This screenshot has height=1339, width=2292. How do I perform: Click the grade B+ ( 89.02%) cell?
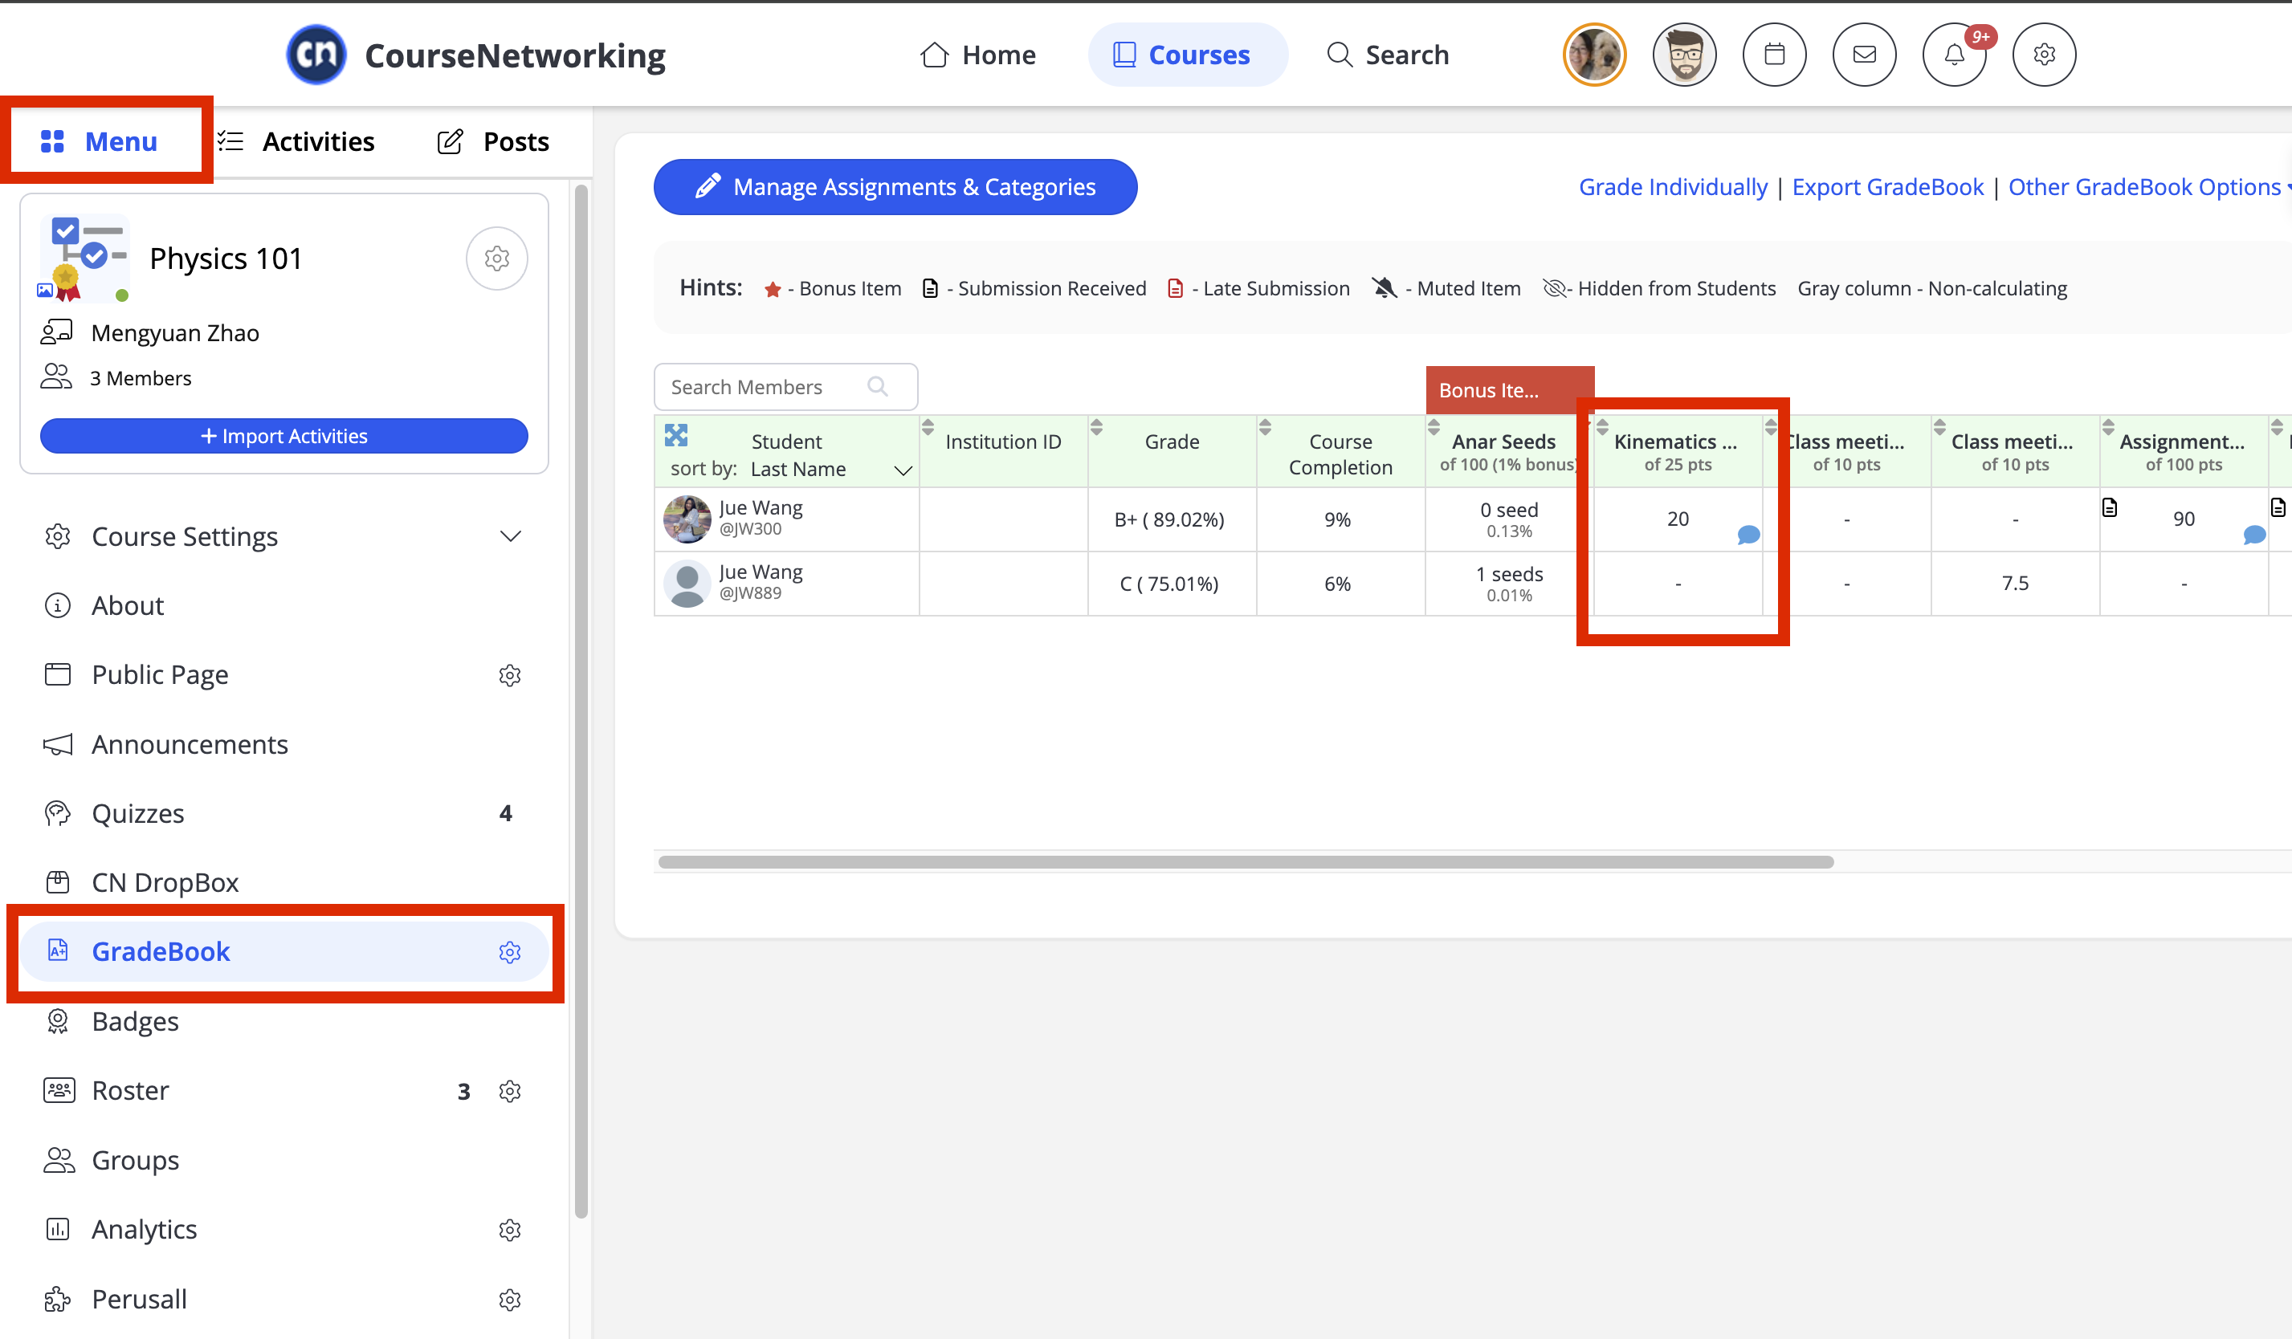pyautogui.click(x=1172, y=519)
